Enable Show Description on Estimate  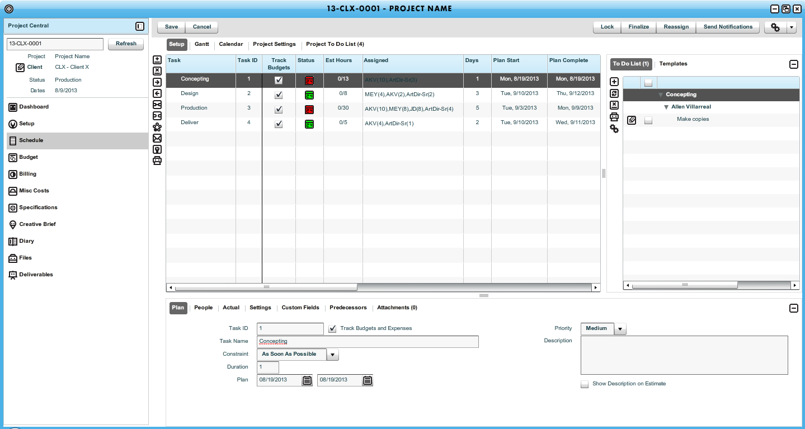click(585, 384)
